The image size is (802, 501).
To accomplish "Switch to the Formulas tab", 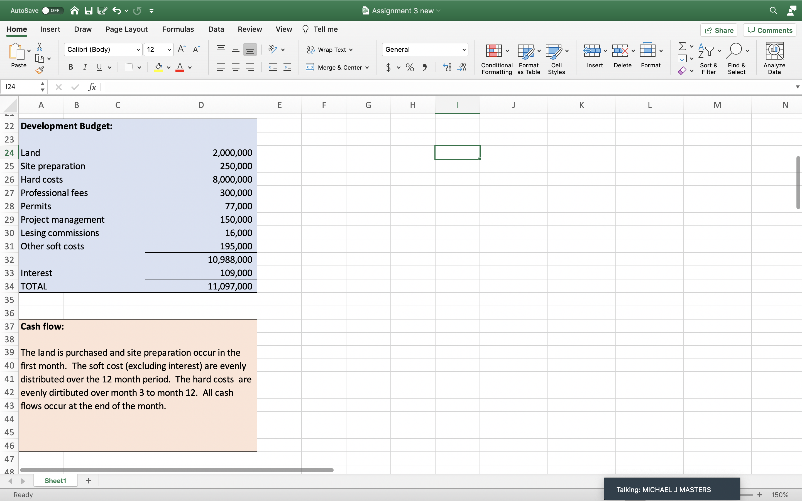I will coord(178,29).
